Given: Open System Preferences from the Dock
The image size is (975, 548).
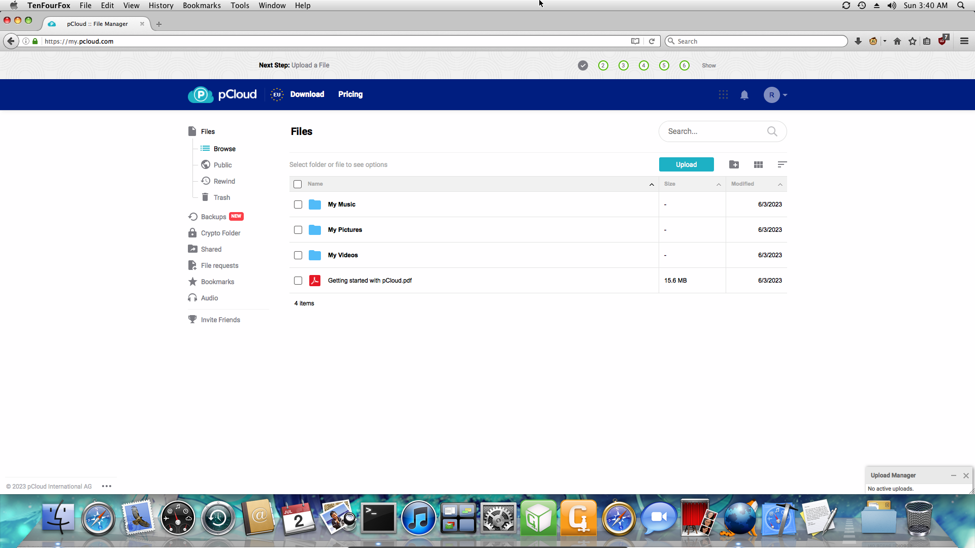Looking at the screenshot, I should [x=498, y=518].
